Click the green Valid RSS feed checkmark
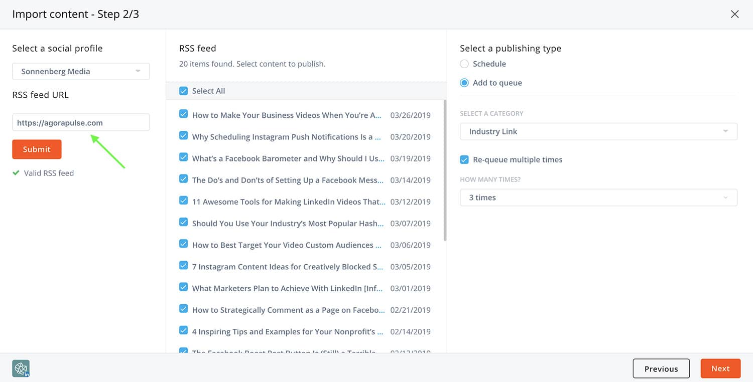This screenshot has width=753, height=382. [16, 173]
